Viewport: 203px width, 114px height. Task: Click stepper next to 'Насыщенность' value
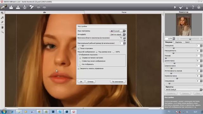point(201,51)
